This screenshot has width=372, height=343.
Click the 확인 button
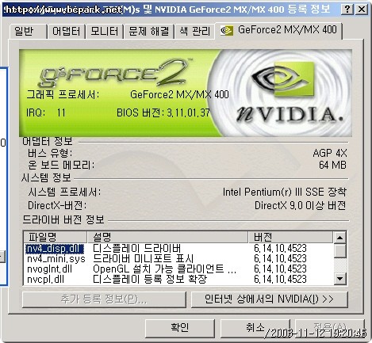coord(180,328)
